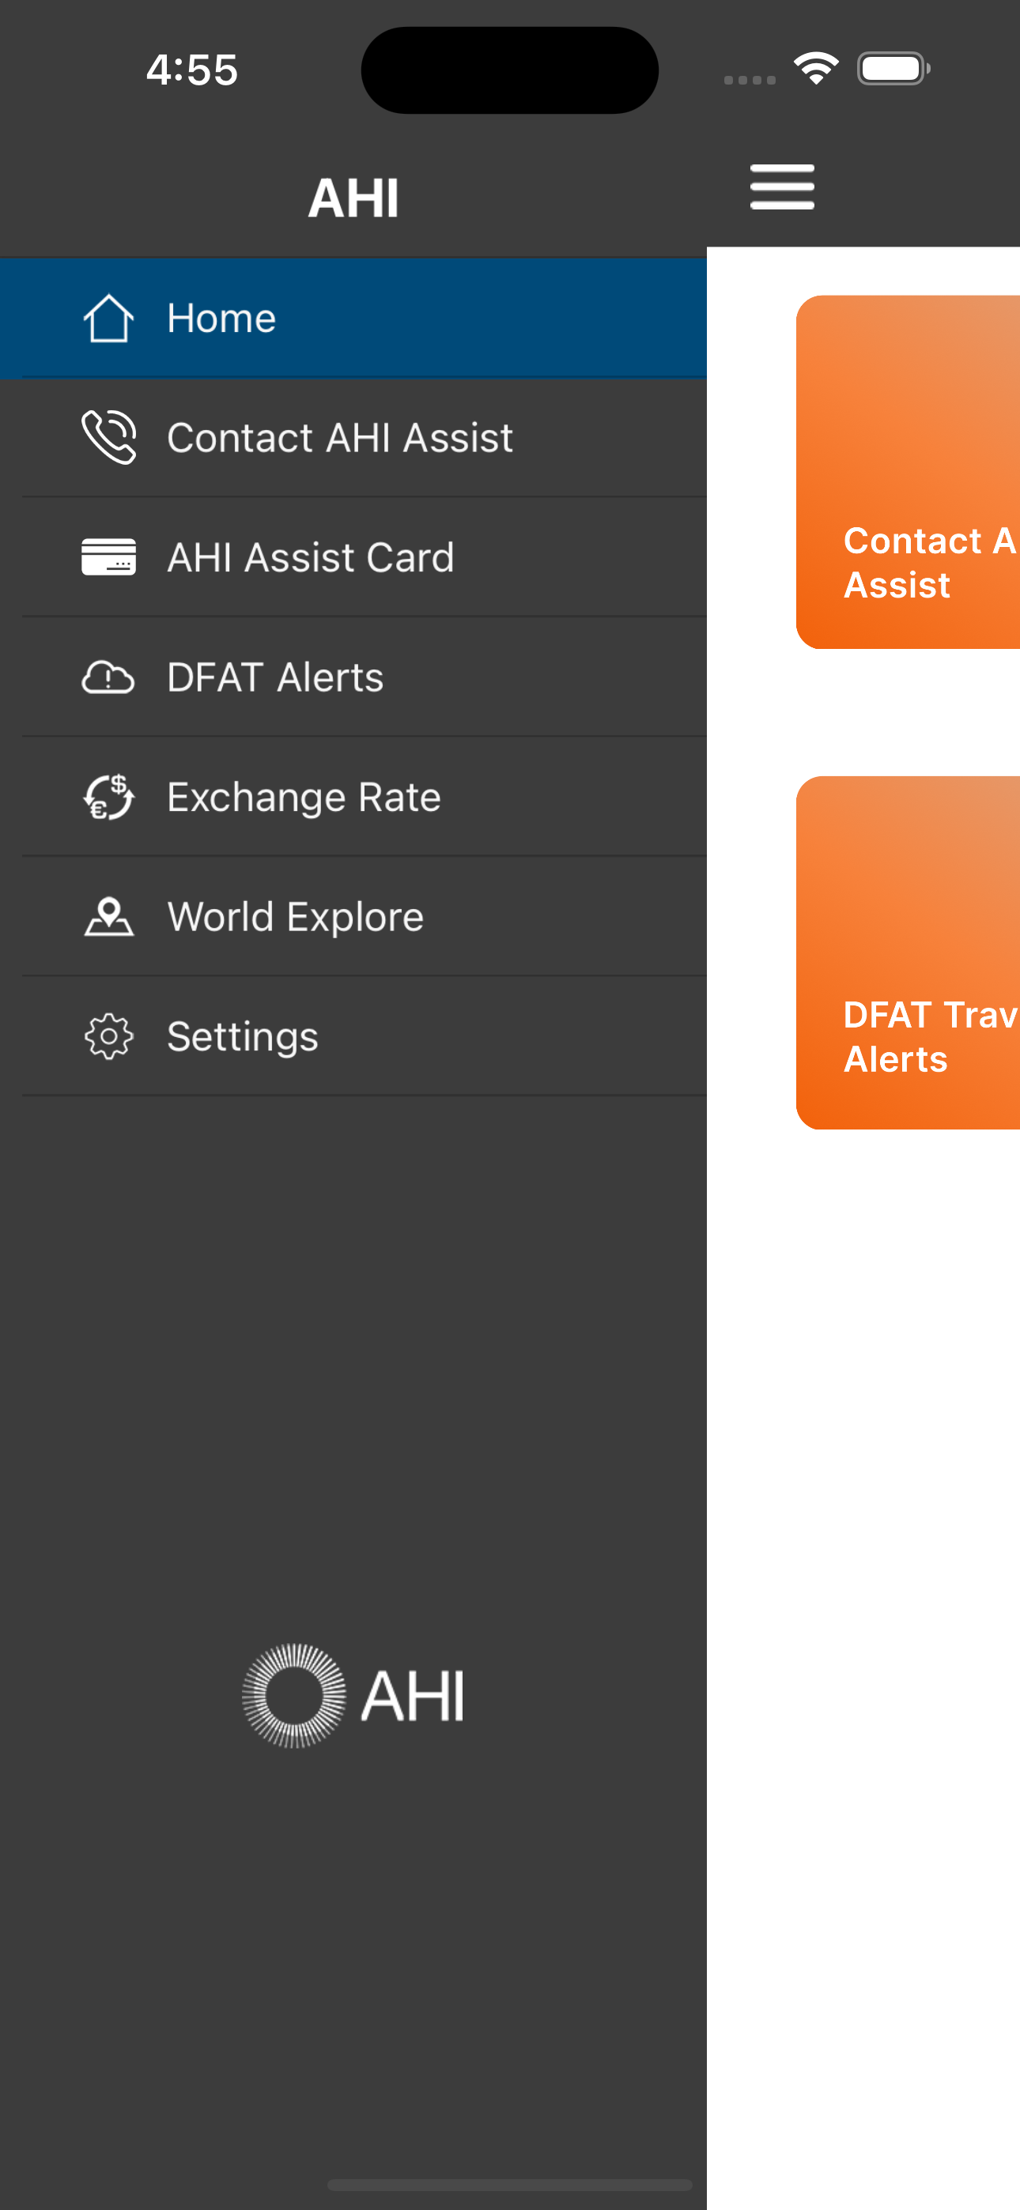Select World Explore in the menu
The image size is (1020, 2210).
353,916
